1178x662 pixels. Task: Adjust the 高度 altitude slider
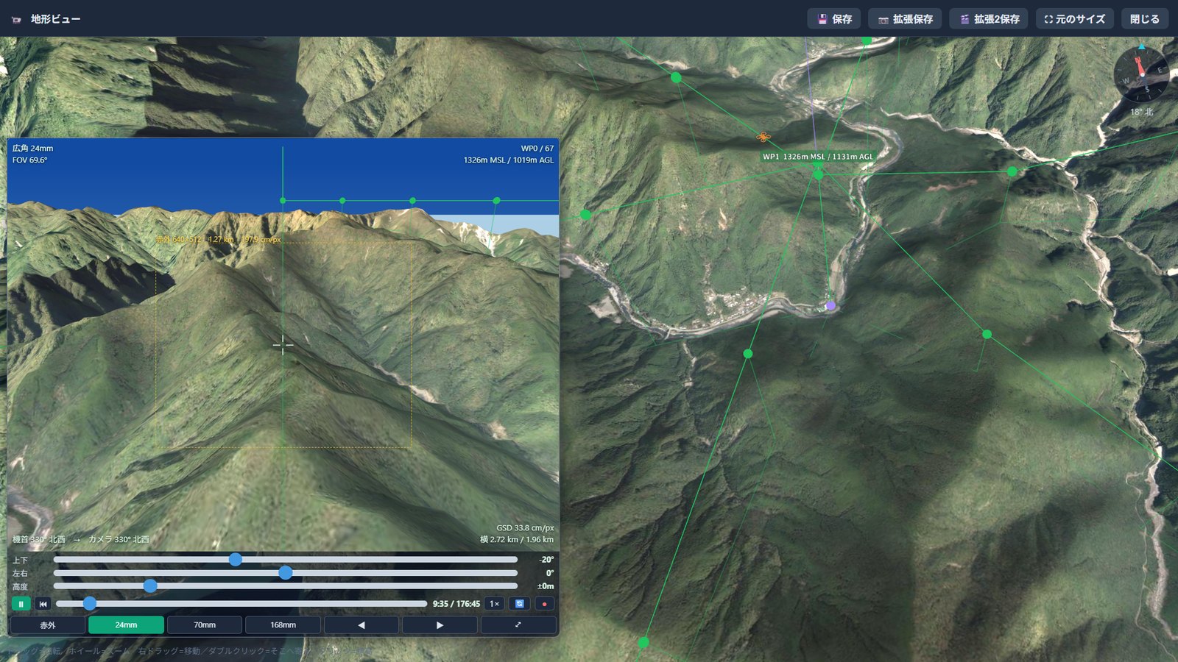pyautogui.click(x=286, y=586)
